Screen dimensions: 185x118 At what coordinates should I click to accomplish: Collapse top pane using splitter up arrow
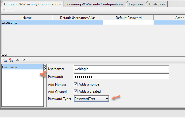pyautogui.click(x=3, y=55)
